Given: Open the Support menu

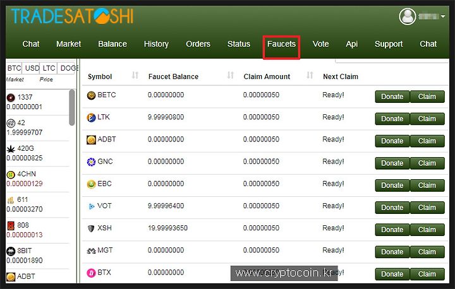Looking at the screenshot, I should coord(389,44).
